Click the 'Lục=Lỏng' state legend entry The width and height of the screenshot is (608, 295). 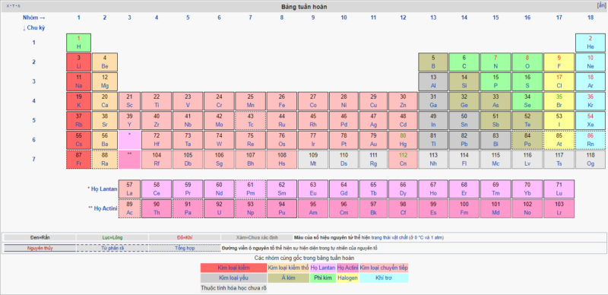point(112,237)
